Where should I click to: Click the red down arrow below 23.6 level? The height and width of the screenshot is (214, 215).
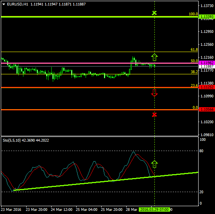[x=154, y=93]
